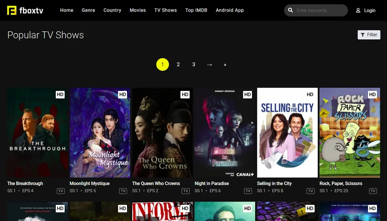Click The Breakthrough title link

coord(25,183)
